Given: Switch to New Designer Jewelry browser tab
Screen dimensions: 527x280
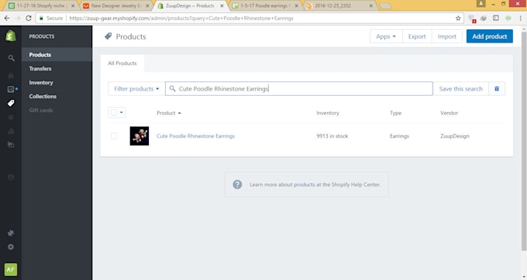Looking at the screenshot, I should click(x=115, y=5).
